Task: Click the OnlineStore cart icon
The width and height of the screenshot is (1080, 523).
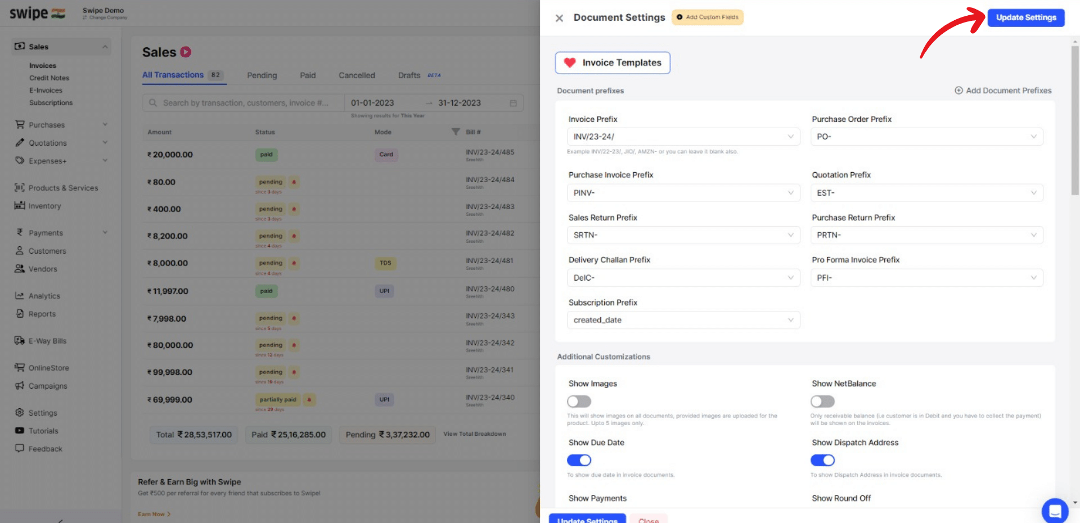Action: click(x=20, y=367)
